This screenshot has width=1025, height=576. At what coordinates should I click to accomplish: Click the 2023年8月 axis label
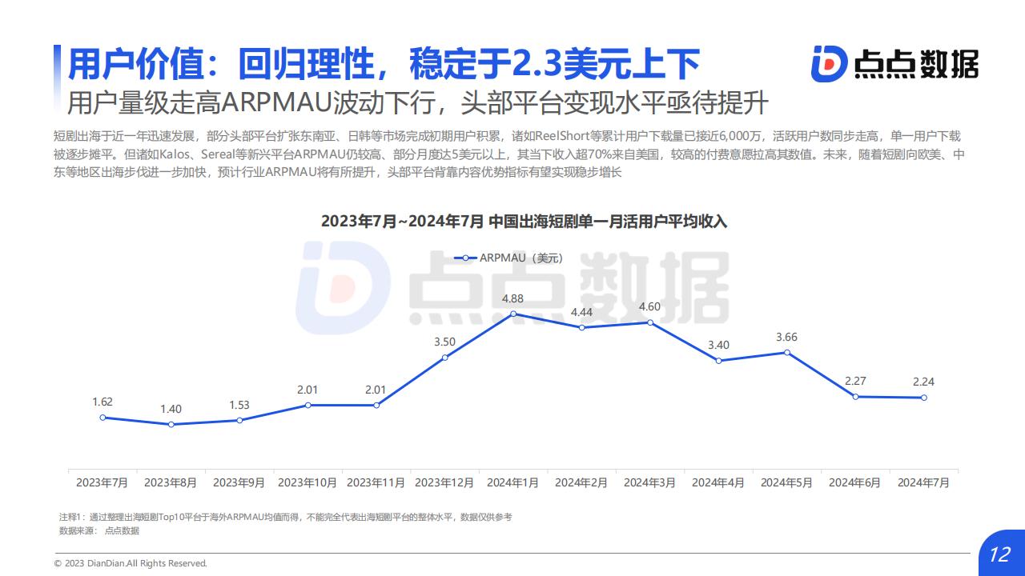click(x=171, y=483)
